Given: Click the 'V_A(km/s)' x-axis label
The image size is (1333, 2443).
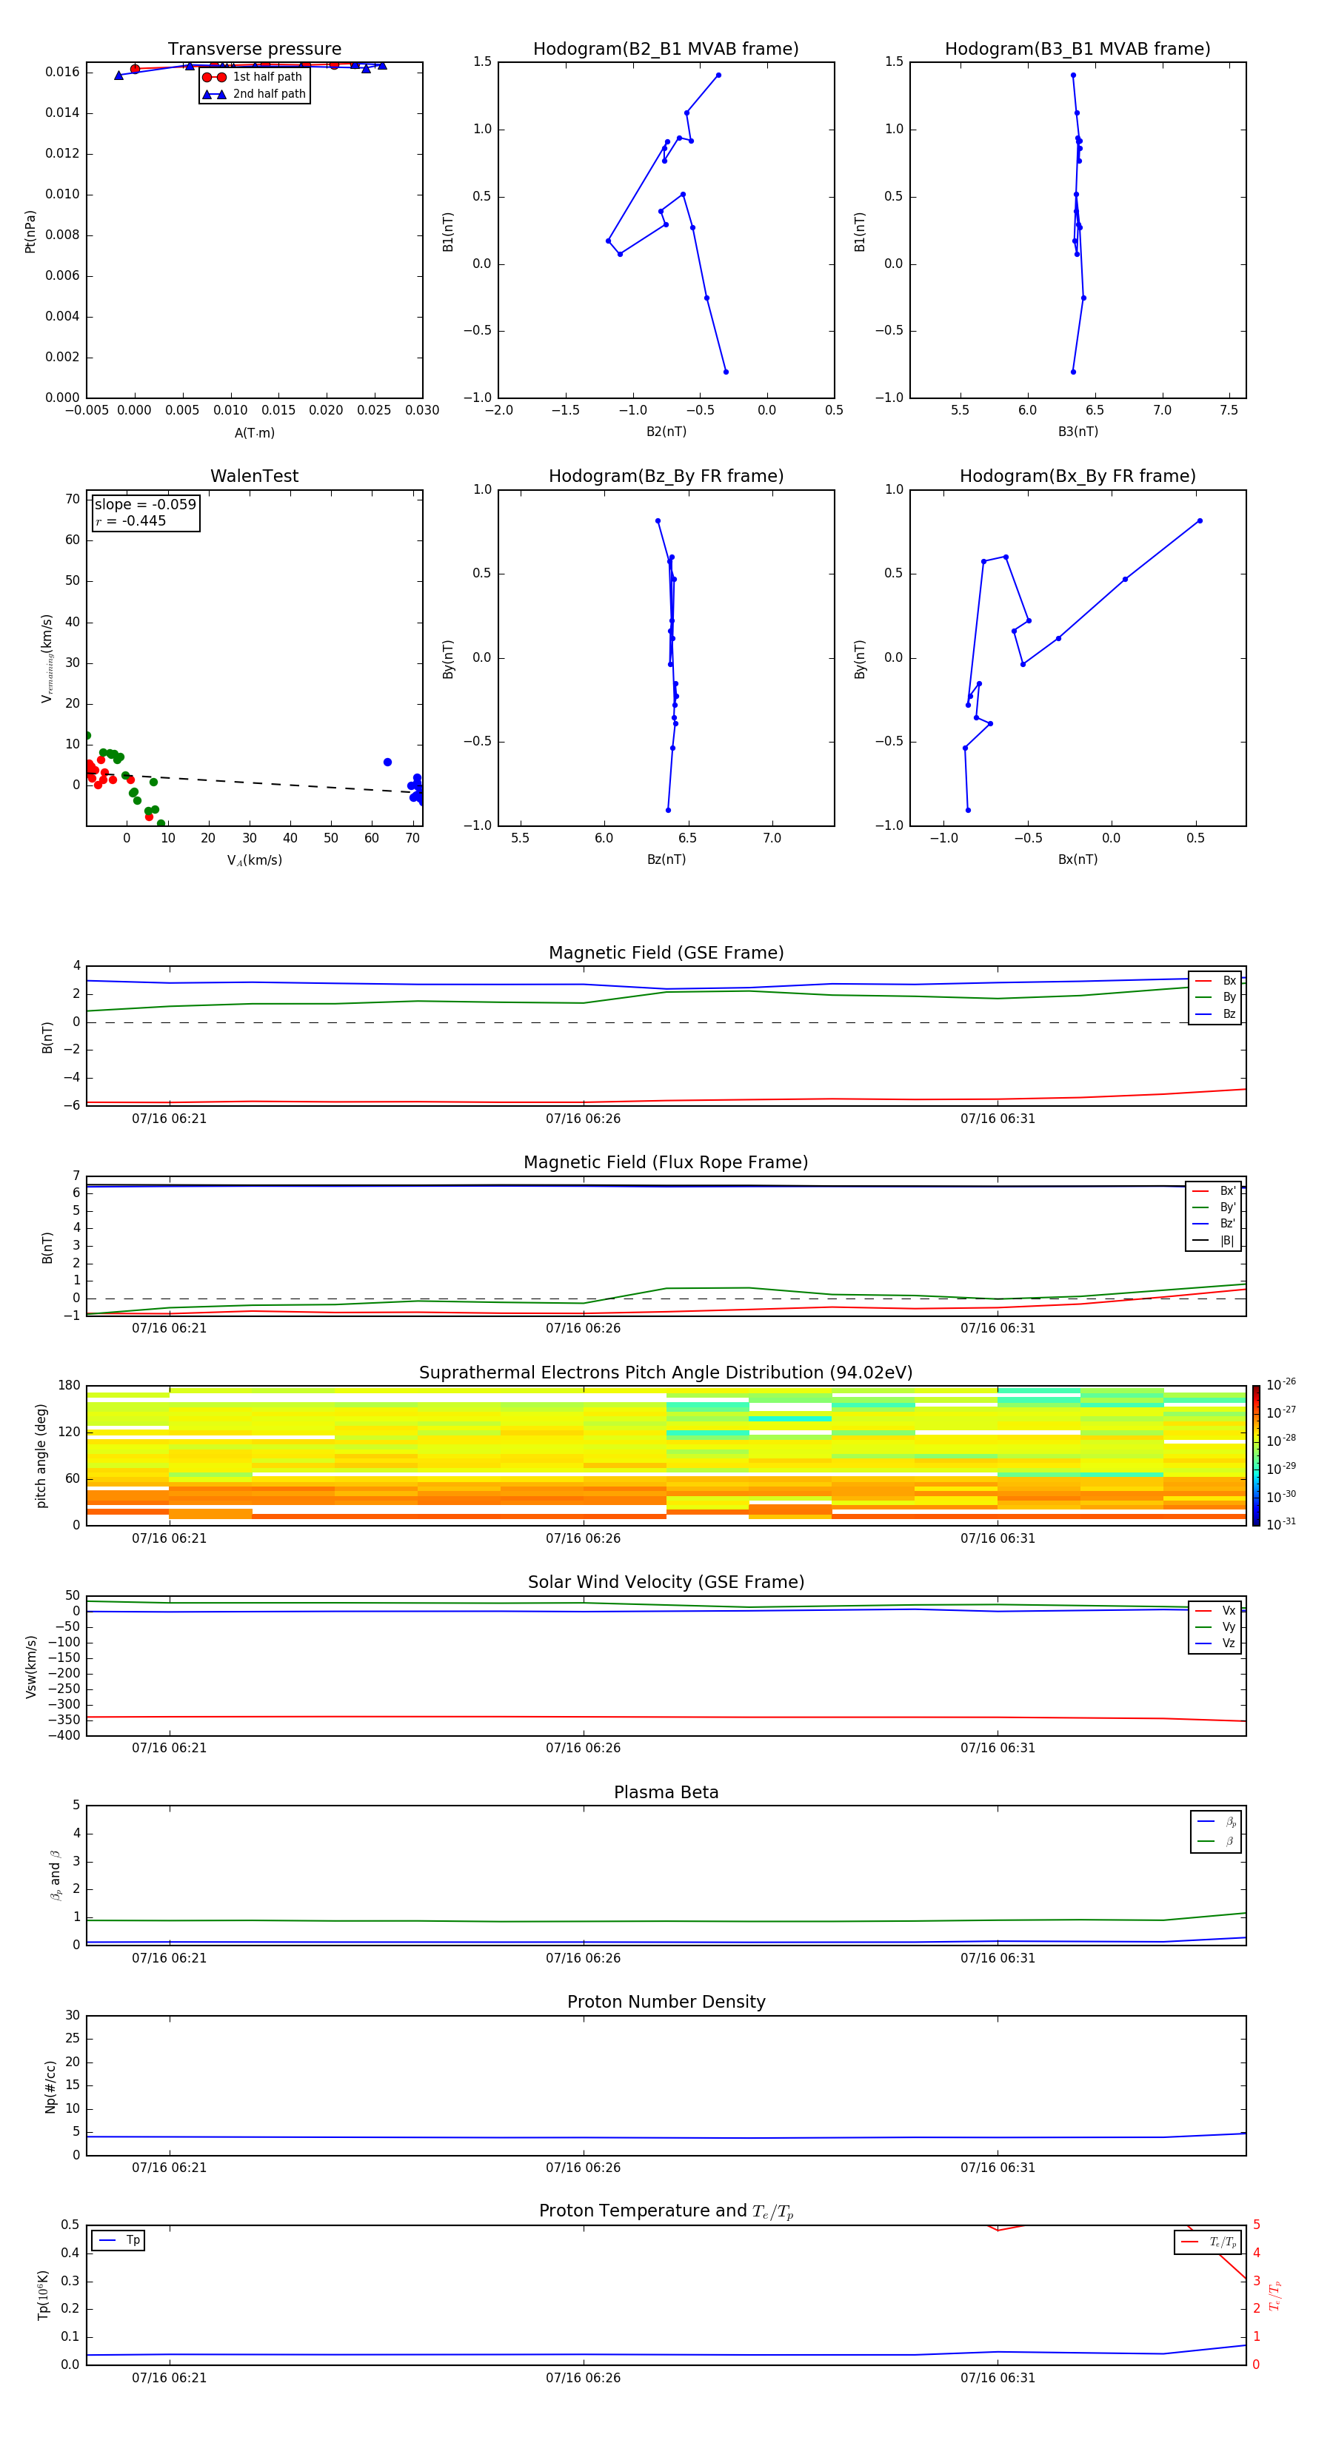Looking at the screenshot, I should [254, 861].
